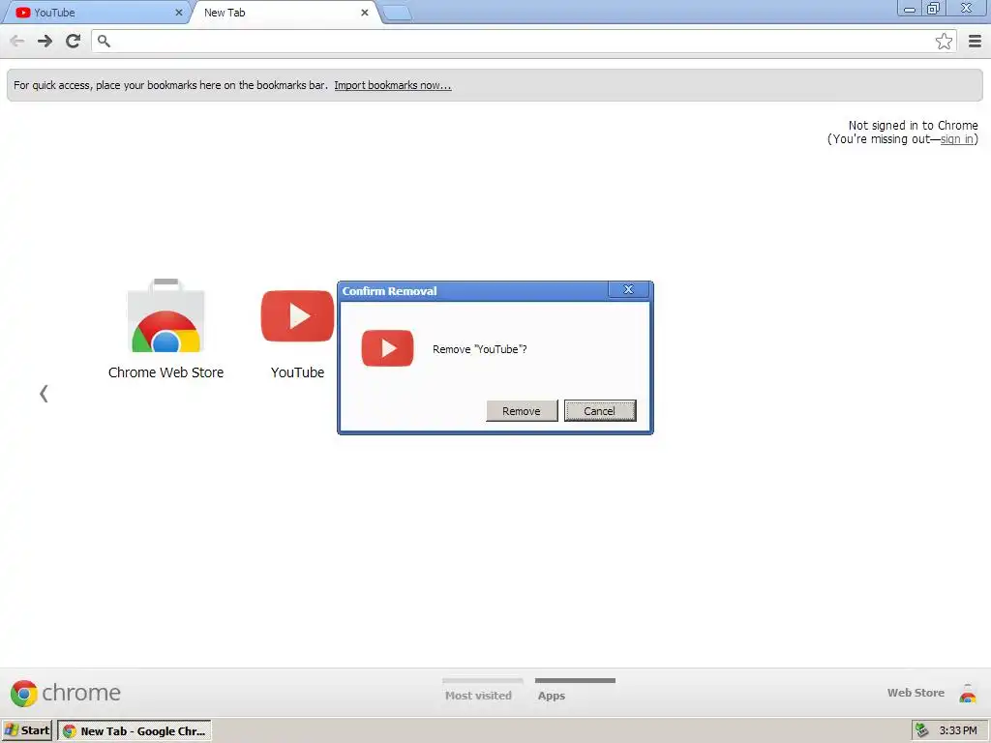Reload the page with the refresh icon
991x743 pixels.
click(x=74, y=41)
